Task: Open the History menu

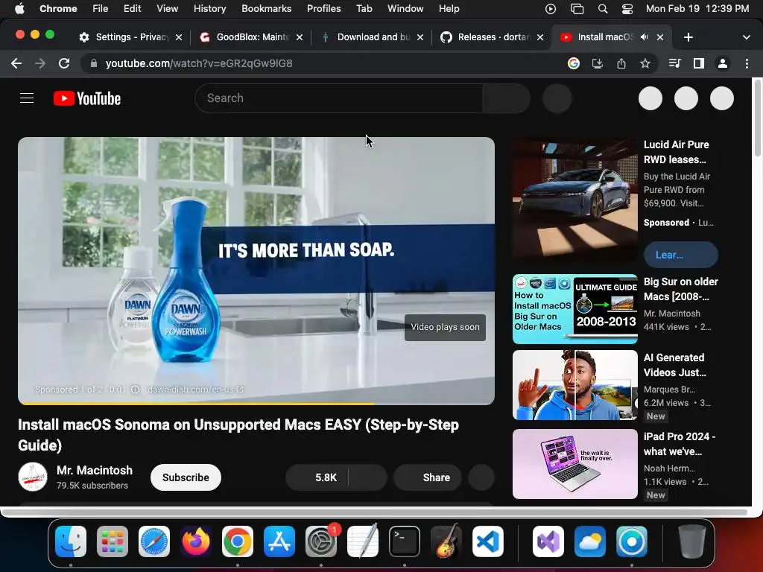Action: pyautogui.click(x=209, y=9)
